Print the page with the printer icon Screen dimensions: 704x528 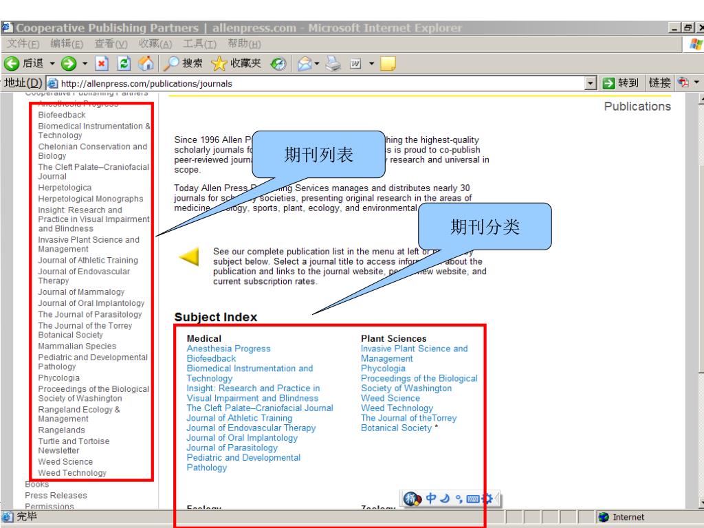[333, 64]
